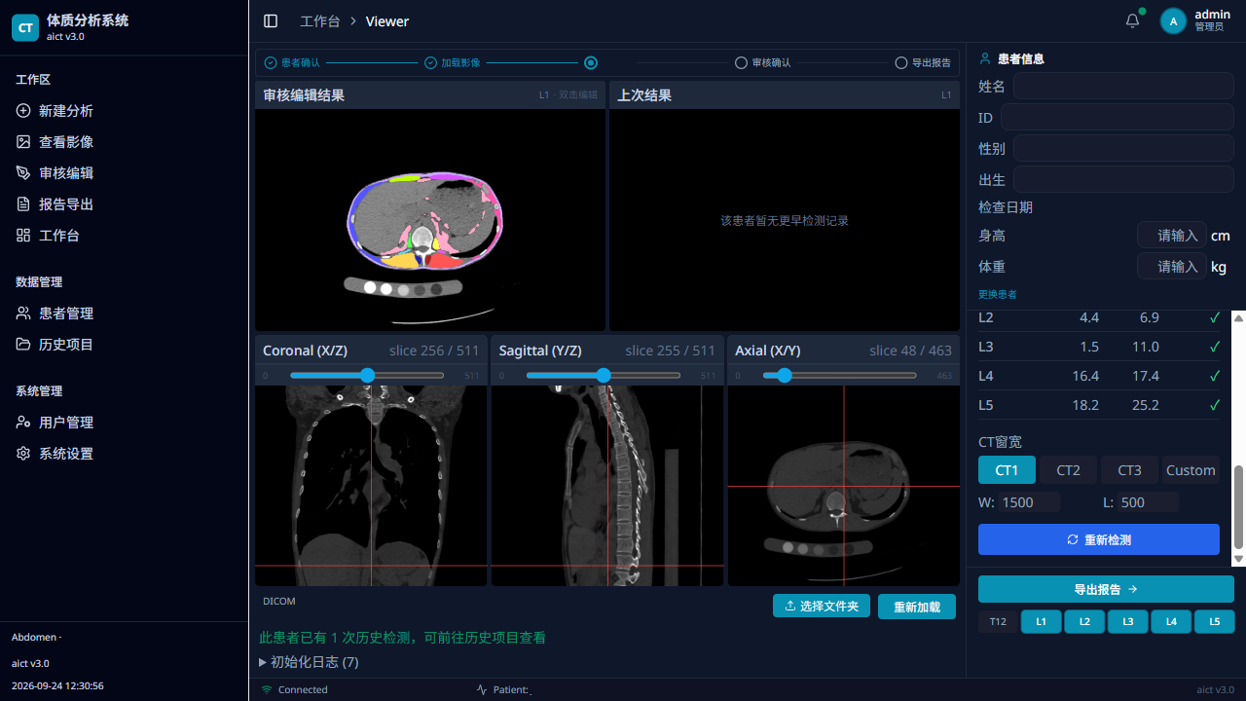The image size is (1246, 701).
Task: Click the image icon beside 查看影像
Action: (x=23, y=142)
